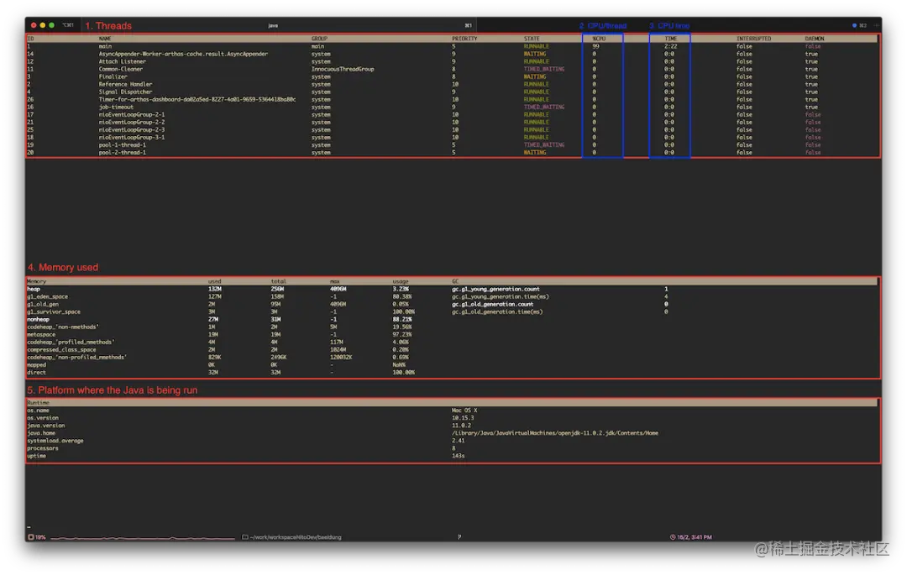The image size is (907, 575).
Task: Click the Common-Cleaner thread name
Action: (120, 69)
